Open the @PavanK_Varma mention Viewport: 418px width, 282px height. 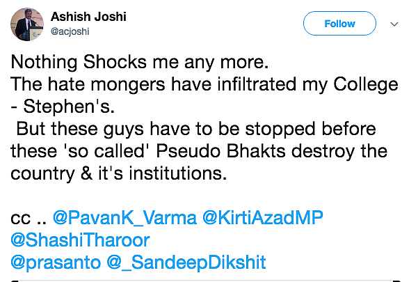click(124, 218)
